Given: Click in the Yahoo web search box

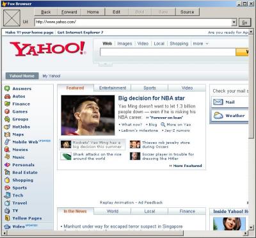Looking at the screenshot, I should (168, 52).
